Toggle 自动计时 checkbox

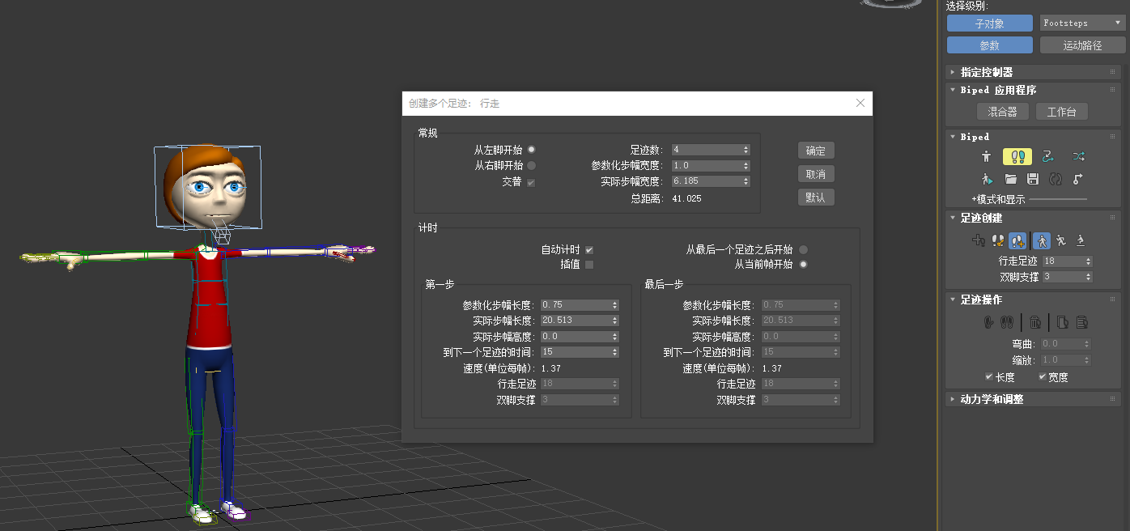point(589,249)
